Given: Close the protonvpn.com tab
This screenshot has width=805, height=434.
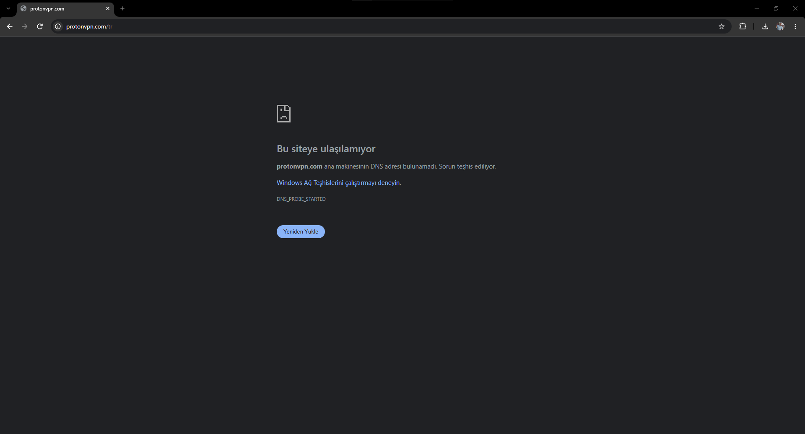Looking at the screenshot, I should coord(108,8).
